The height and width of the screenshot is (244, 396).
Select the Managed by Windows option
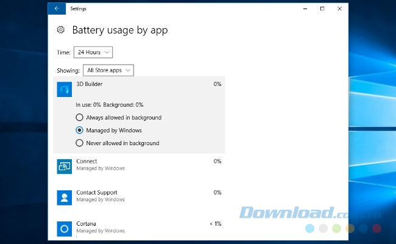tap(79, 130)
